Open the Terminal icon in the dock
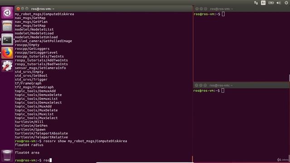 7,39
